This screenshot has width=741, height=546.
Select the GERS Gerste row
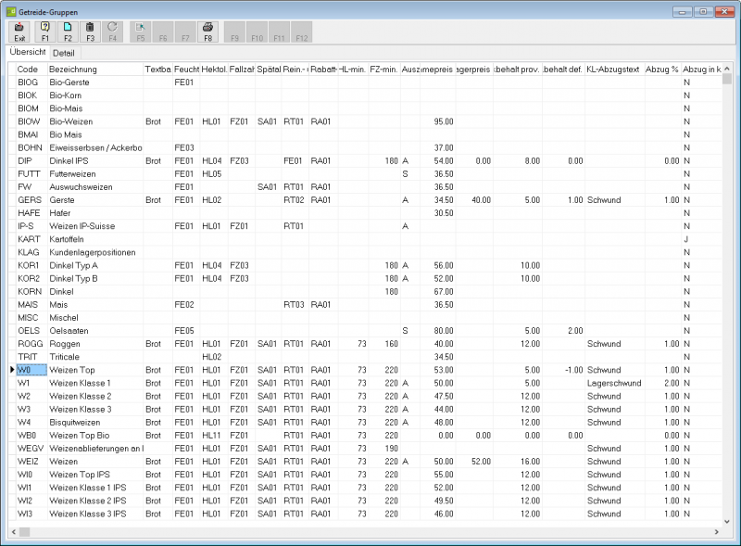pyautogui.click(x=365, y=200)
